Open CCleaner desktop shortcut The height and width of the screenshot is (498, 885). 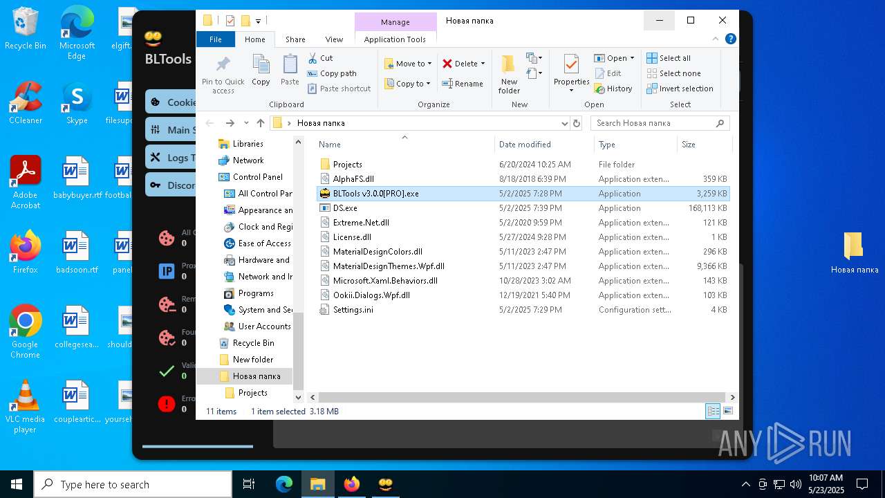point(26,103)
